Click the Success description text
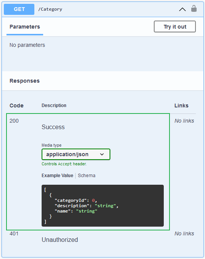The height and width of the screenshot is (259, 205). (x=53, y=127)
